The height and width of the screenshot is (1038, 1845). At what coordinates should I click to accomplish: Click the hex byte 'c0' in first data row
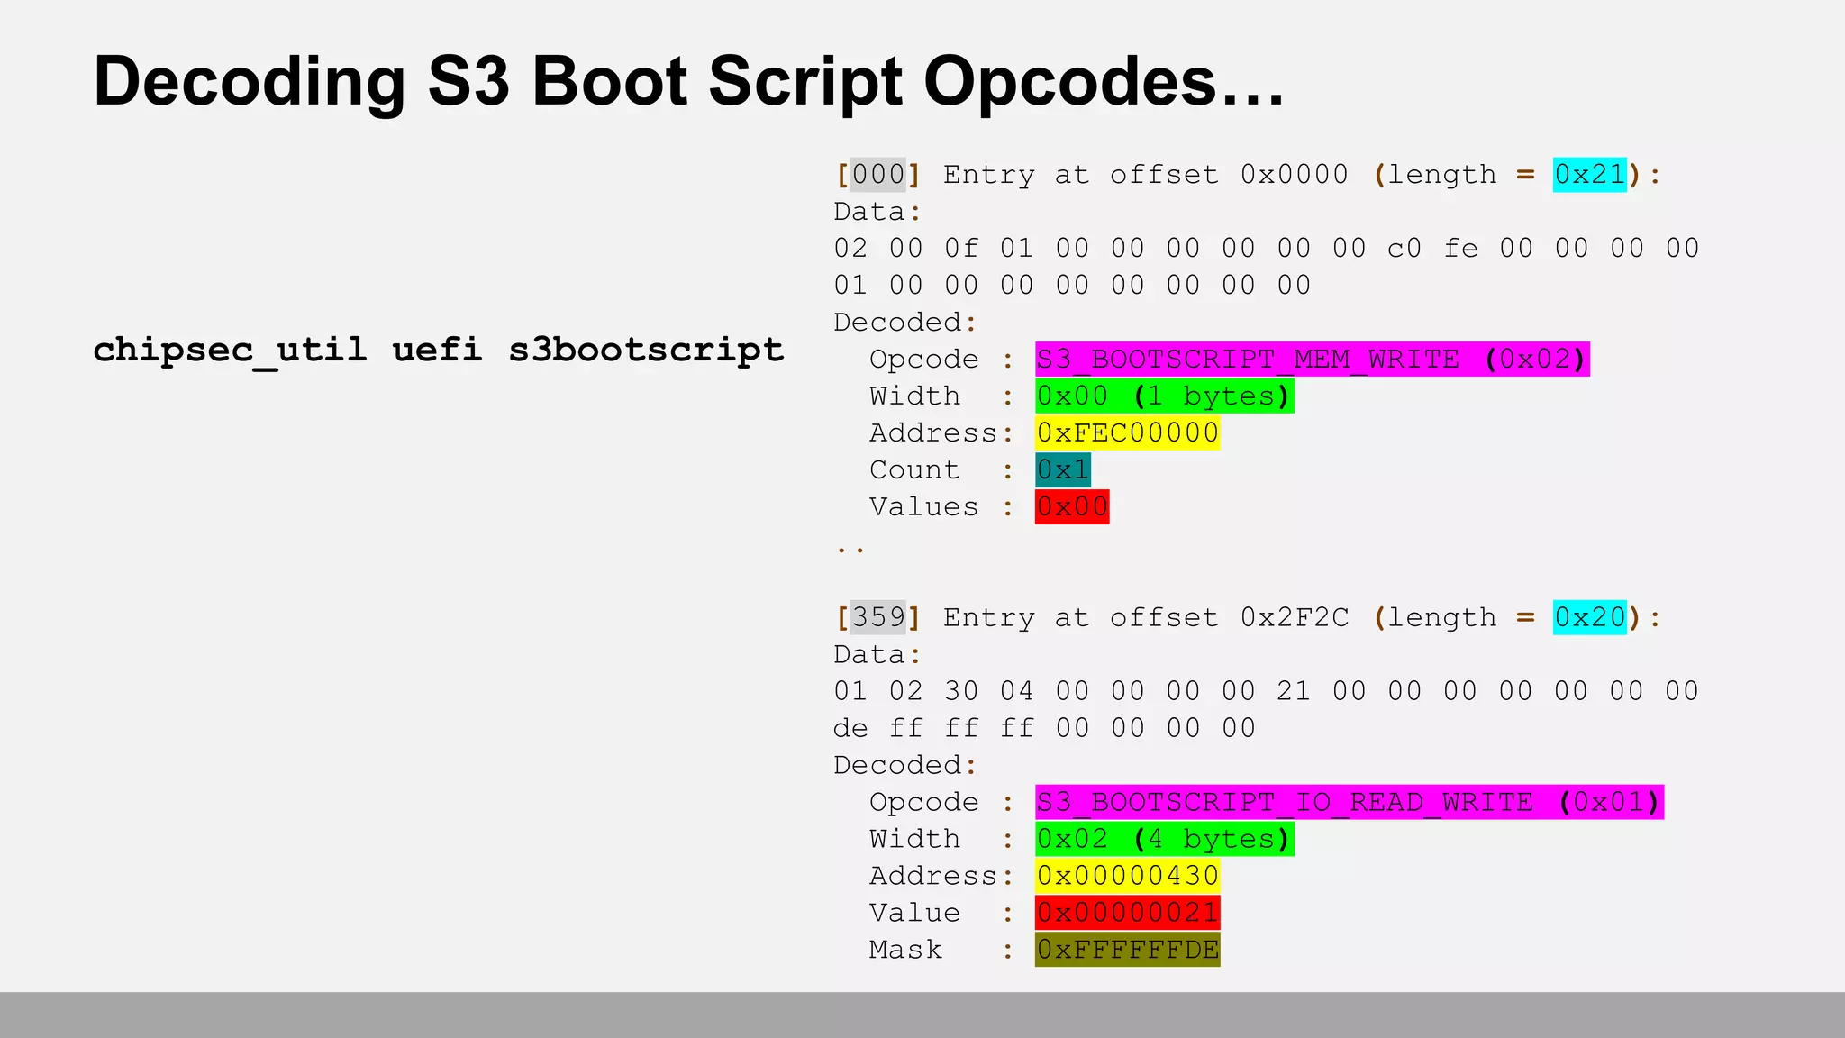[x=1404, y=249]
